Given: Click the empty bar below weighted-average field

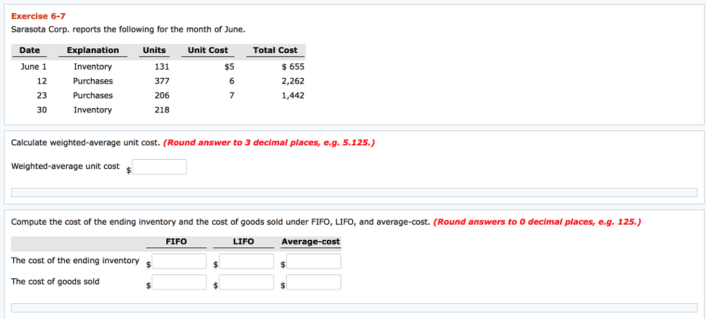Looking at the screenshot, I should (354, 192).
